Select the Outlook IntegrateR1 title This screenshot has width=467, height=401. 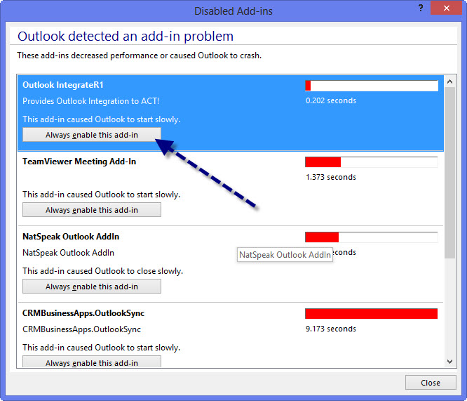click(x=63, y=85)
